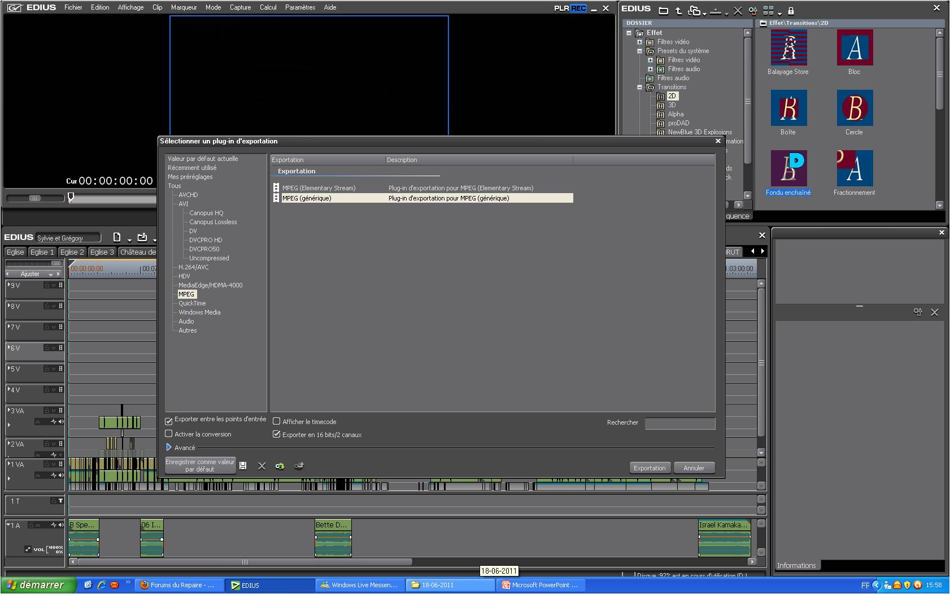Toggle the lock on track 4 V

coord(47,390)
